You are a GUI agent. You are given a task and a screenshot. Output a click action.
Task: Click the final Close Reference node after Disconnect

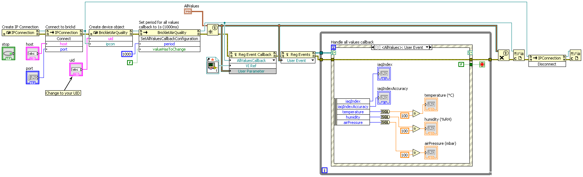pyautogui.click(x=575, y=55)
